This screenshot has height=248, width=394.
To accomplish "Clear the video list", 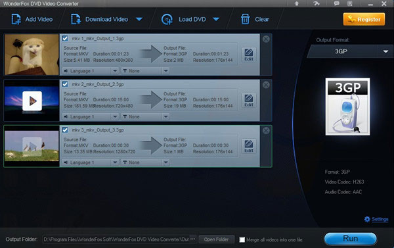I will [x=255, y=19].
